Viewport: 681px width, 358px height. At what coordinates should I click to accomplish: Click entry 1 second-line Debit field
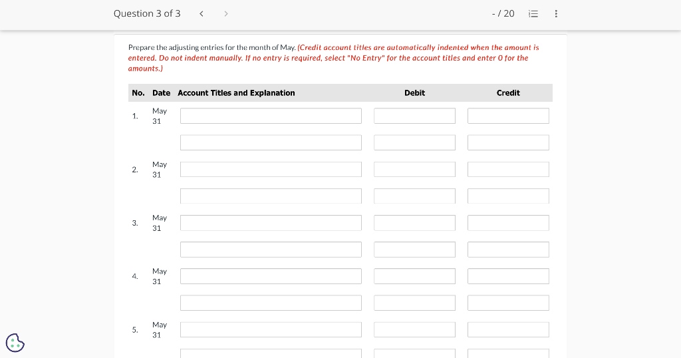tap(415, 142)
